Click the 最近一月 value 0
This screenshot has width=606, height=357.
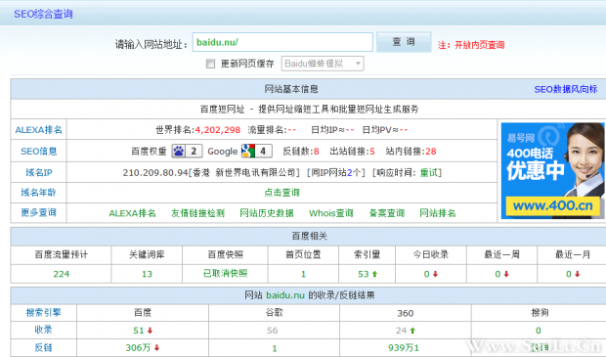[569, 274]
